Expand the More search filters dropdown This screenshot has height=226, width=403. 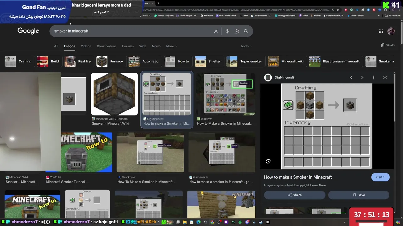pyautogui.click(x=172, y=46)
